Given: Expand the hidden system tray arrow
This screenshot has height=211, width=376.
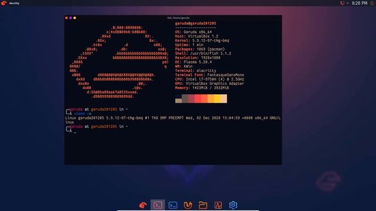Looking at the screenshot, I should pos(347,3).
